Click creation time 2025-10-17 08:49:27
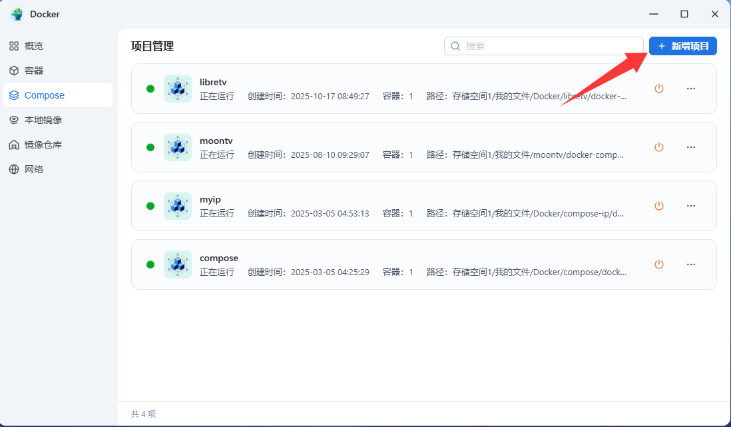The width and height of the screenshot is (731, 427). [330, 96]
